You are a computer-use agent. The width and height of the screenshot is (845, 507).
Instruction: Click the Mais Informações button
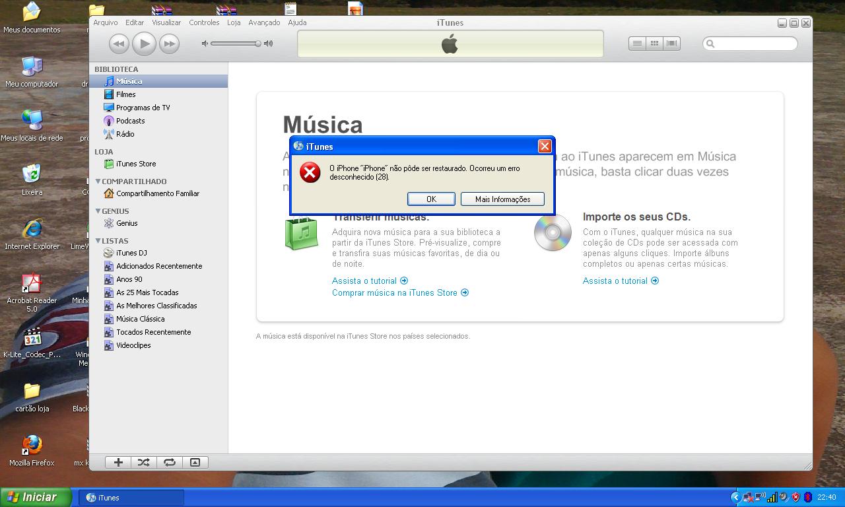502,199
